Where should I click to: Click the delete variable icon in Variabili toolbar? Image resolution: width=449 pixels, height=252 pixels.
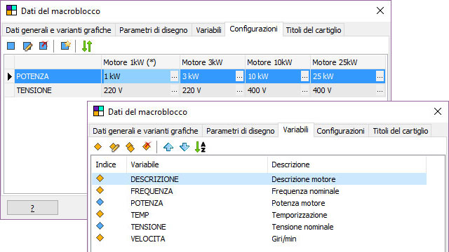tap(147, 146)
